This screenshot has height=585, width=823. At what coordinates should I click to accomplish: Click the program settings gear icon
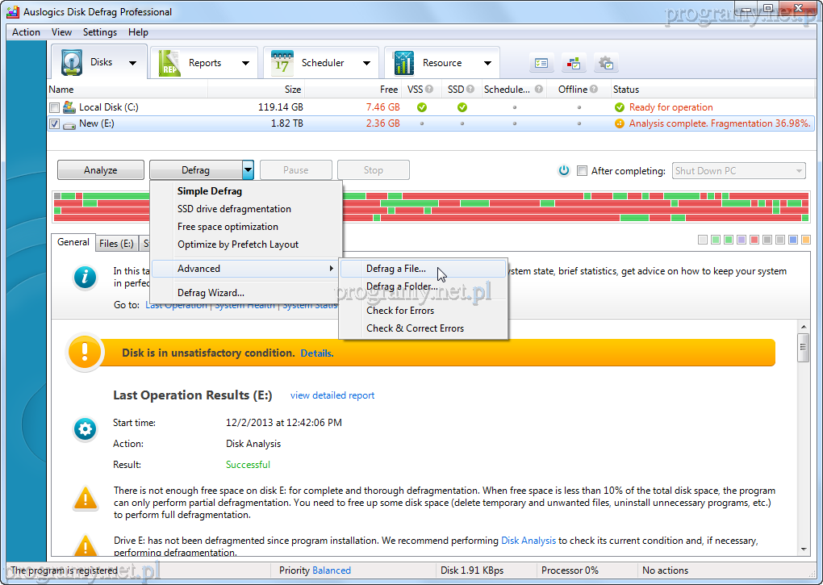point(605,63)
